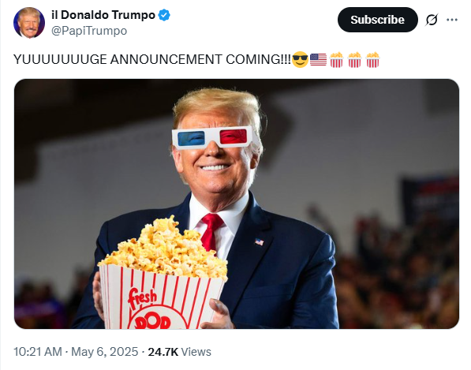The height and width of the screenshot is (370, 471).
Task: Click the first popcorn emoji
Action: click(x=336, y=59)
